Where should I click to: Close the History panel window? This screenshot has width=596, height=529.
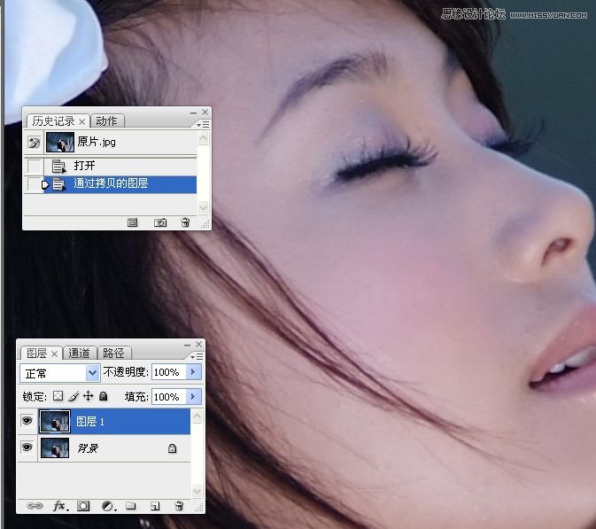pos(205,113)
